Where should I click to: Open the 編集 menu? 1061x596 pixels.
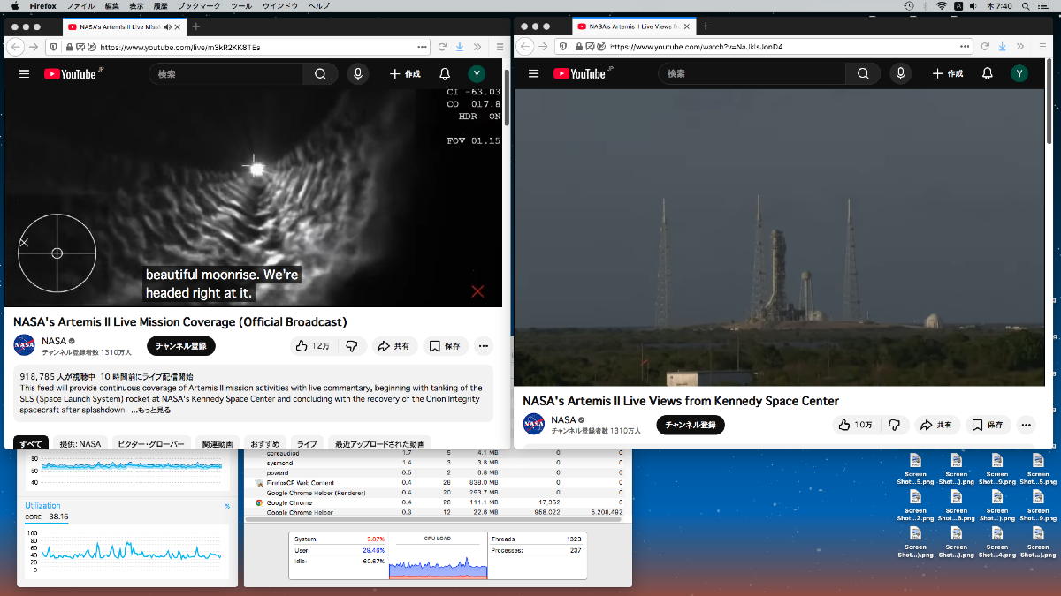pyautogui.click(x=112, y=6)
